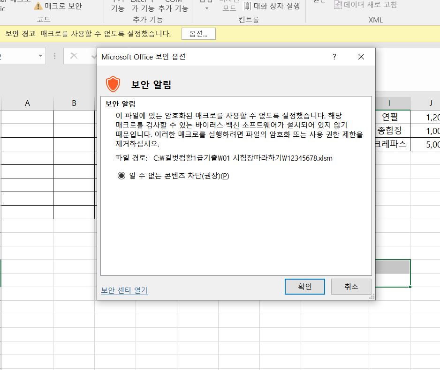Expand the Name Box dropdown arrow
The width and height of the screenshot is (440, 370).
40,56
